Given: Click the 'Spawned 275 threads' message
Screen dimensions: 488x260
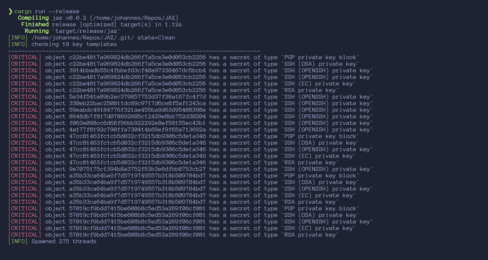Looking at the screenshot, I should tap(64, 241).
